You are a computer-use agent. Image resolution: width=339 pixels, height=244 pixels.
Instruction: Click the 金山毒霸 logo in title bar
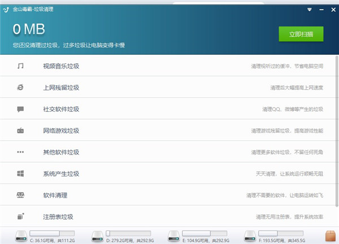(x=6, y=10)
